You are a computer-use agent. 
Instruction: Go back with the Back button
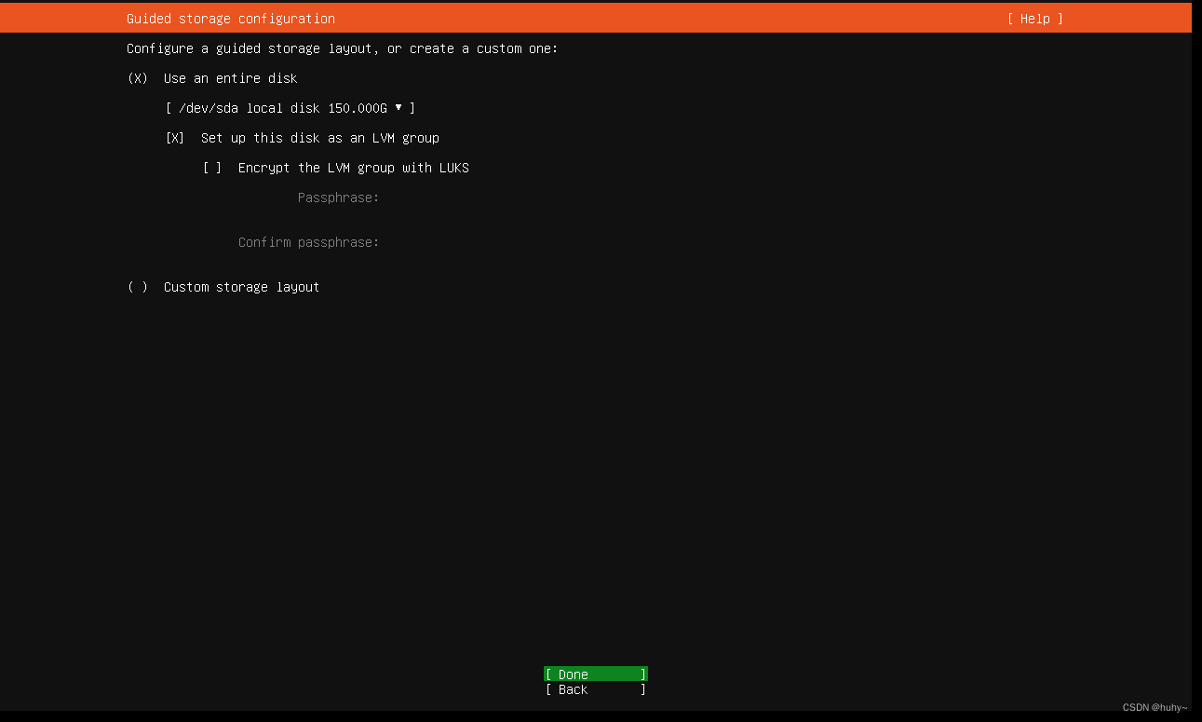tap(596, 689)
